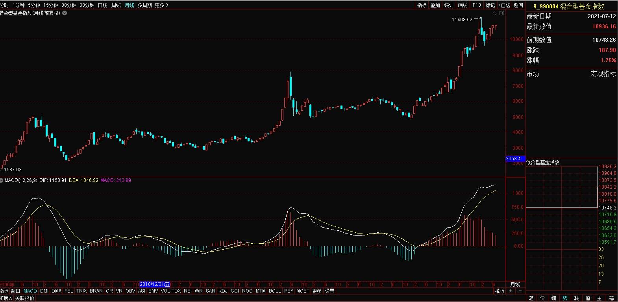Click the 返回 back button
Screen dimensions: 618x302
[x=518, y=5]
